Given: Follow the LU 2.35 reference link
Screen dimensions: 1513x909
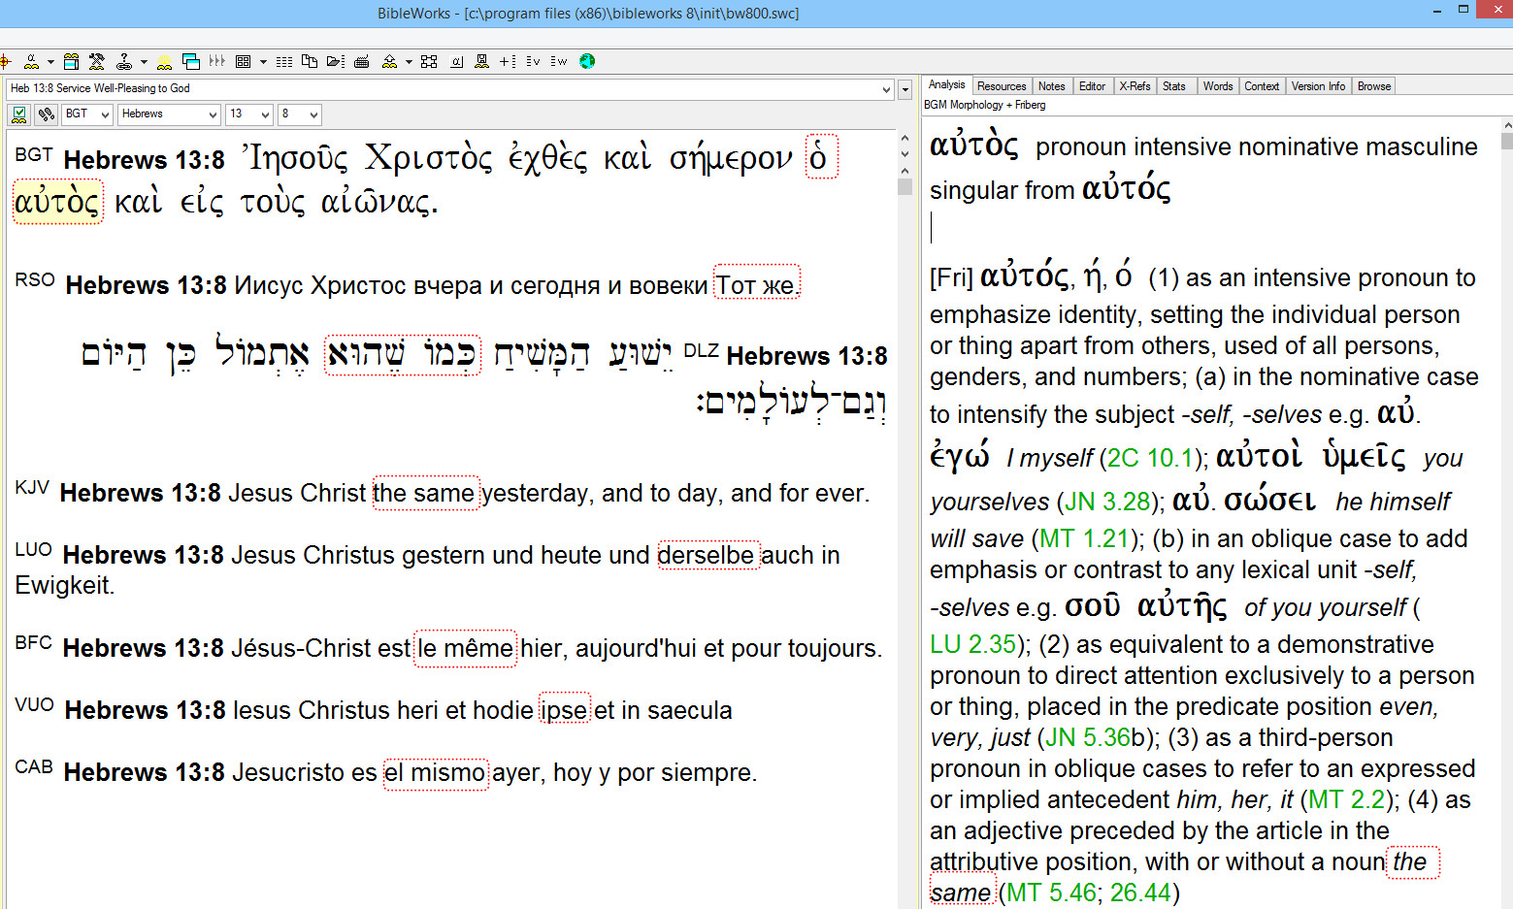Looking at the screenshot, I should tap(973, 644).
